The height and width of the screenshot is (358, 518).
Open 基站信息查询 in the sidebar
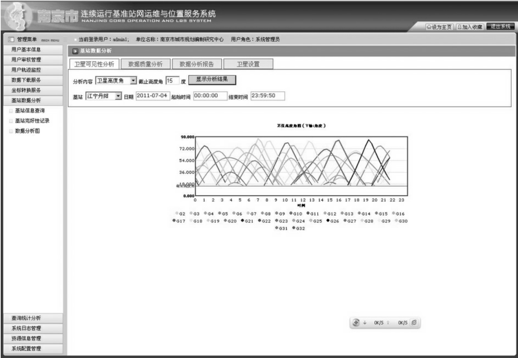tap(30, 110)
